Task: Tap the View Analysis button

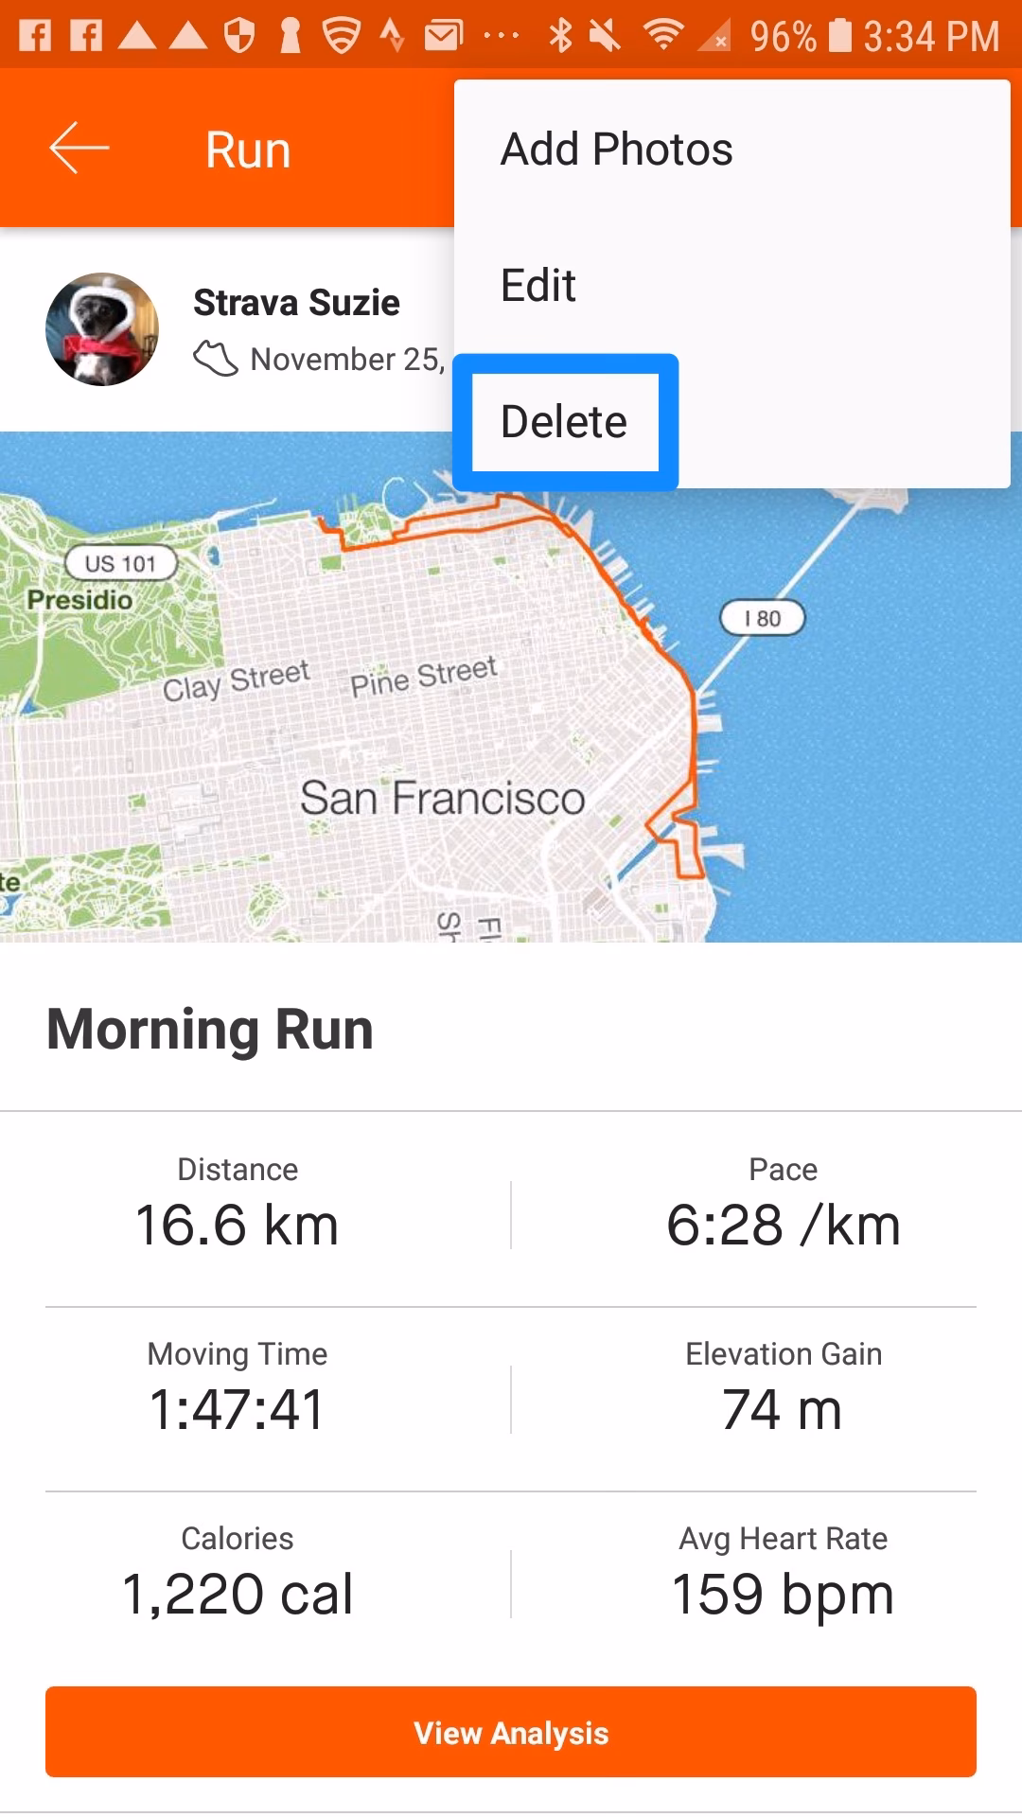Action: [x=511, y=1732]
